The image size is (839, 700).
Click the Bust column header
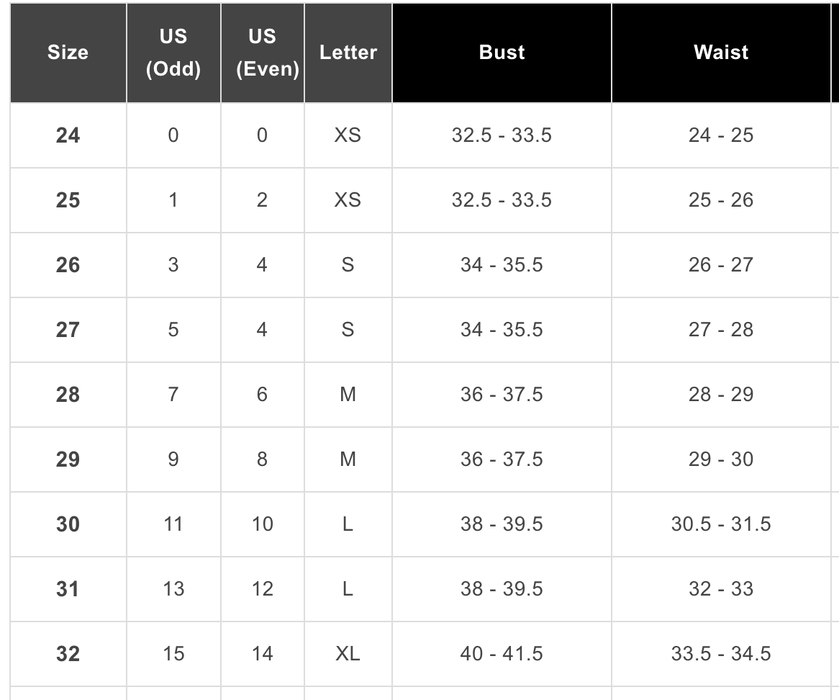(502, 53)
